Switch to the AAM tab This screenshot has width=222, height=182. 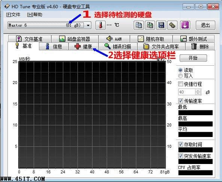click(114, 39)
